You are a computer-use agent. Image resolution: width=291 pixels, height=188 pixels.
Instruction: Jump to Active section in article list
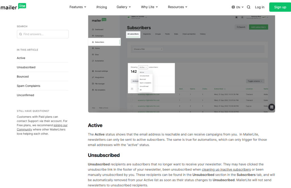[x=21, y=58]
